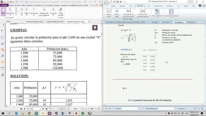Open Excel from the taskbar
206x116 pixels.
click(x=83, y=113)
